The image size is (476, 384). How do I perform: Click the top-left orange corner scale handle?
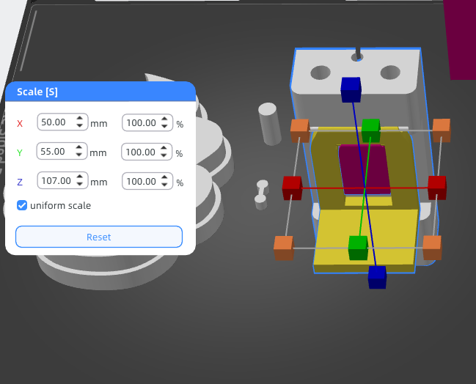pos(300,130)
